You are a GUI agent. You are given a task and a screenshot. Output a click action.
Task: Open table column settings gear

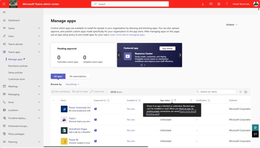[246, 92]
